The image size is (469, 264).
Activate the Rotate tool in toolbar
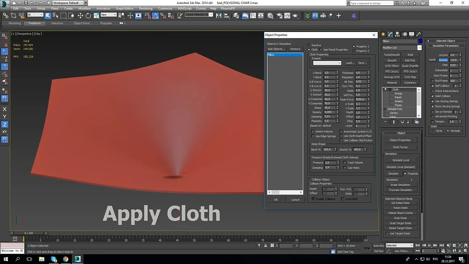pos(88,15)
